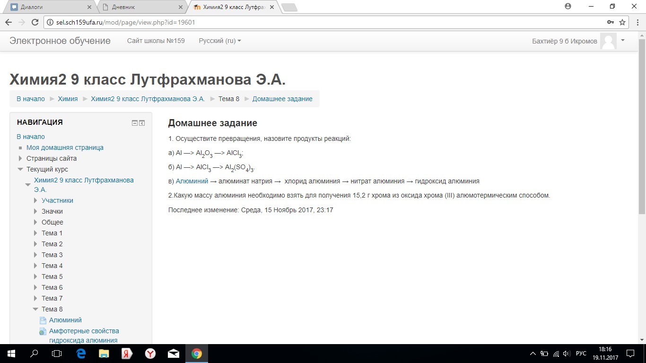Open the user profile dropdown arrow
This screenshot has height=363, width=646.
(x=623, y=41)
